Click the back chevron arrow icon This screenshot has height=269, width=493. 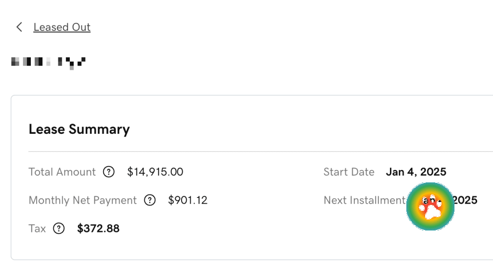[19, 27]
